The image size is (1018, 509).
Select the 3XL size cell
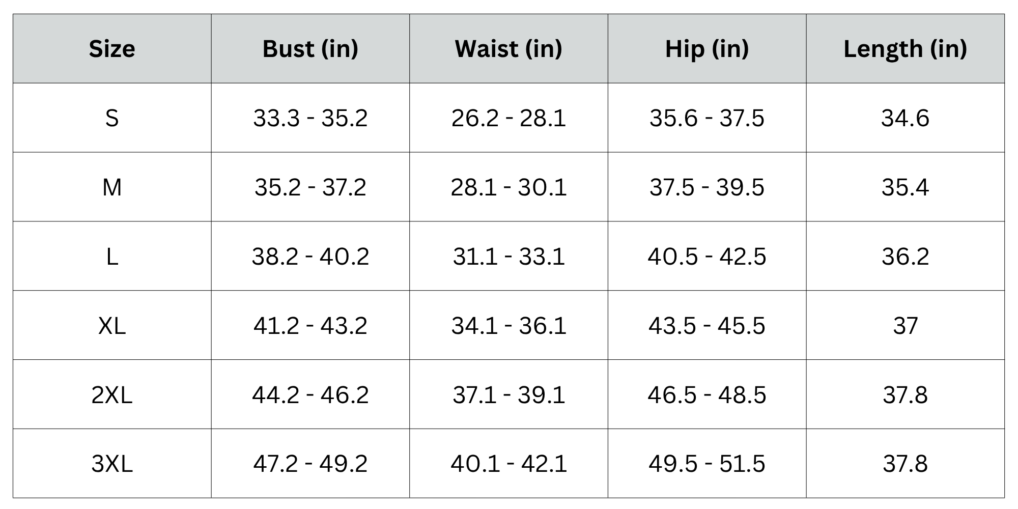tap(112, 464)
